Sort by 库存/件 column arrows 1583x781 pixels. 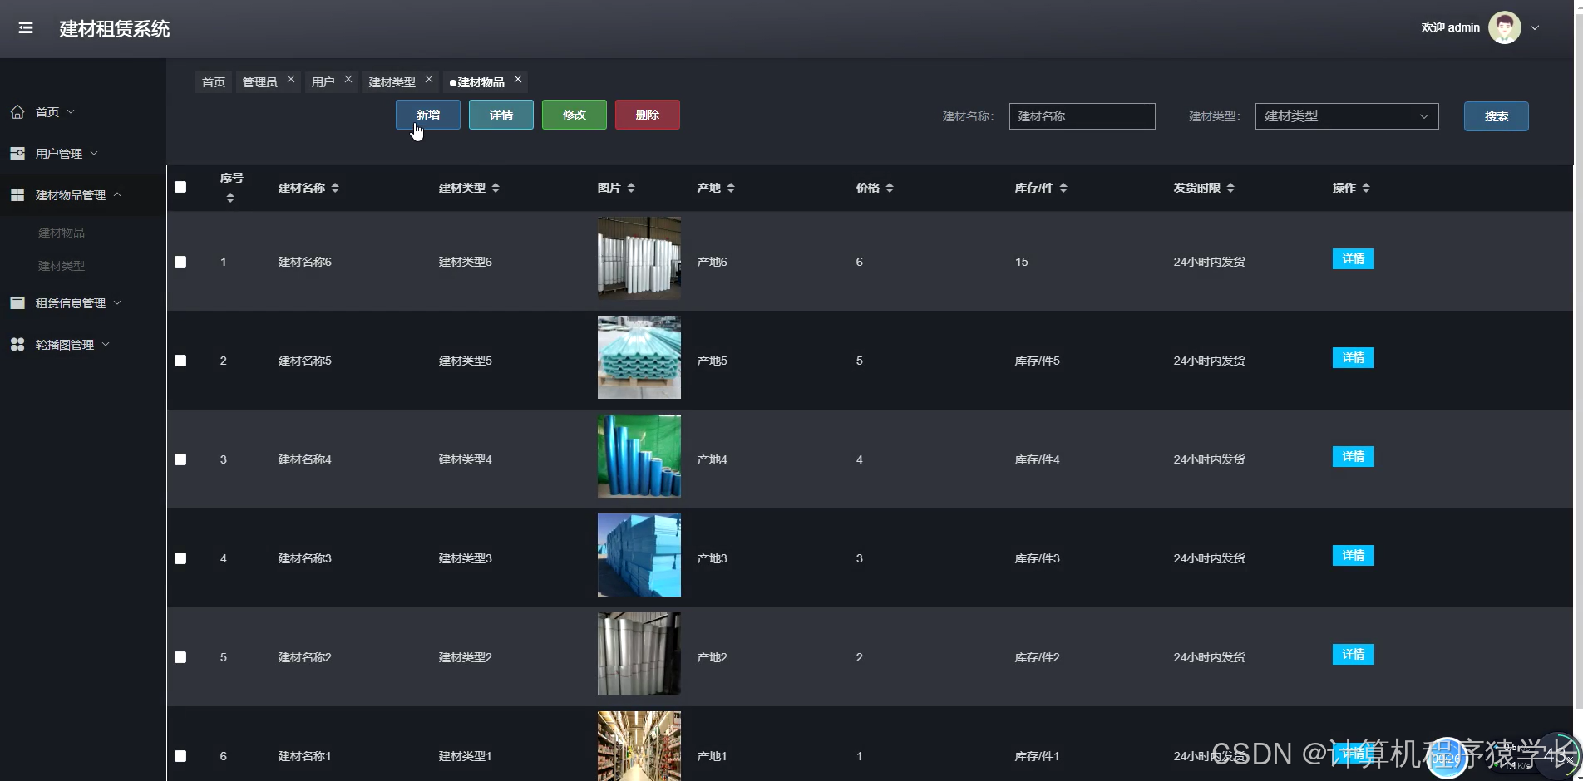pos(1063,188)
